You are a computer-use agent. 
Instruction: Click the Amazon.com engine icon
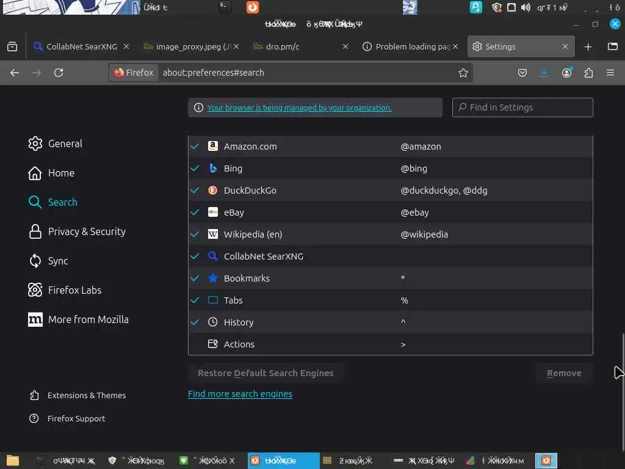[213, 146]
